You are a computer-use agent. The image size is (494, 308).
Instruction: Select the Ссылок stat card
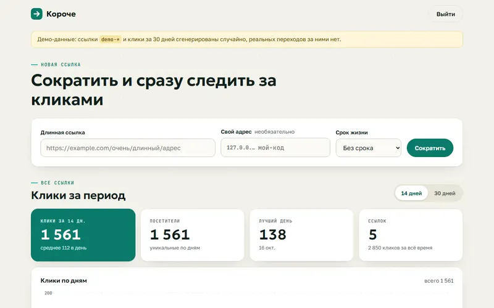pos(411,235)
